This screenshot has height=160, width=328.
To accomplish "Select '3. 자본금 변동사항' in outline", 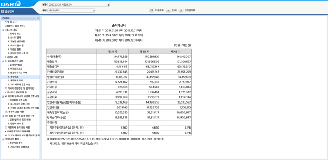I will point(16,42).
